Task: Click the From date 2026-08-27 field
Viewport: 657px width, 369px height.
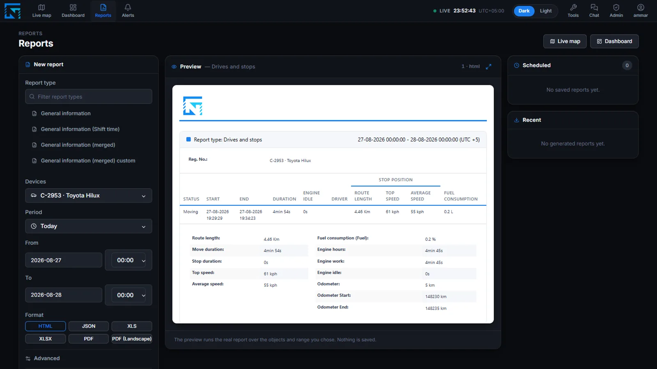Action: pos(64,260)
